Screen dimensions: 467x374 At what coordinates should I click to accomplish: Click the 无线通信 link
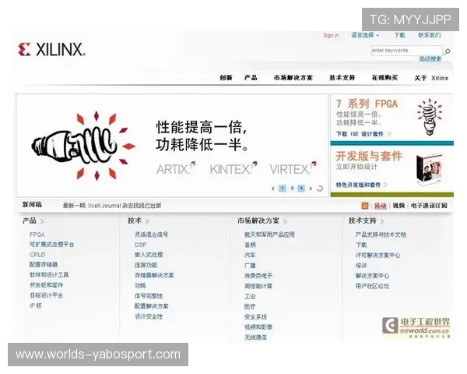[x=255, y=337]
